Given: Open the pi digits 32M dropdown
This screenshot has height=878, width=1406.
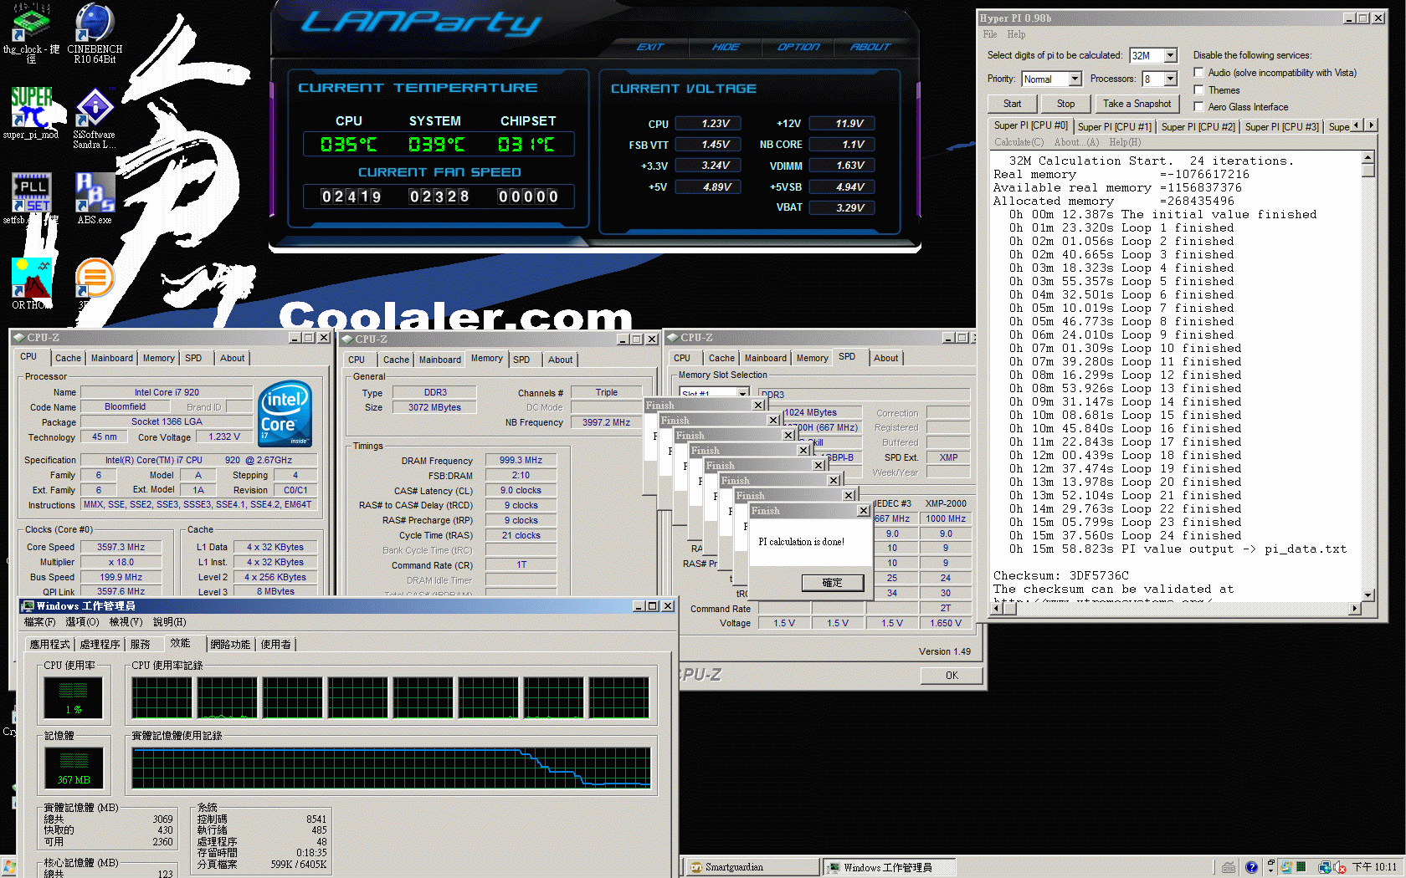Looking at the screenshot, I should click(x=1171, y=55).
